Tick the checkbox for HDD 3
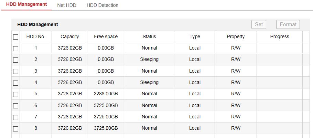 pos(15,71)
